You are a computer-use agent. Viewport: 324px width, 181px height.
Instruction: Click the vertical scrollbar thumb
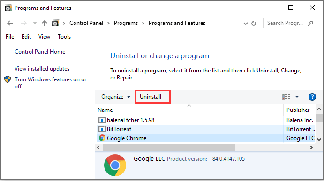click(319, 118)
